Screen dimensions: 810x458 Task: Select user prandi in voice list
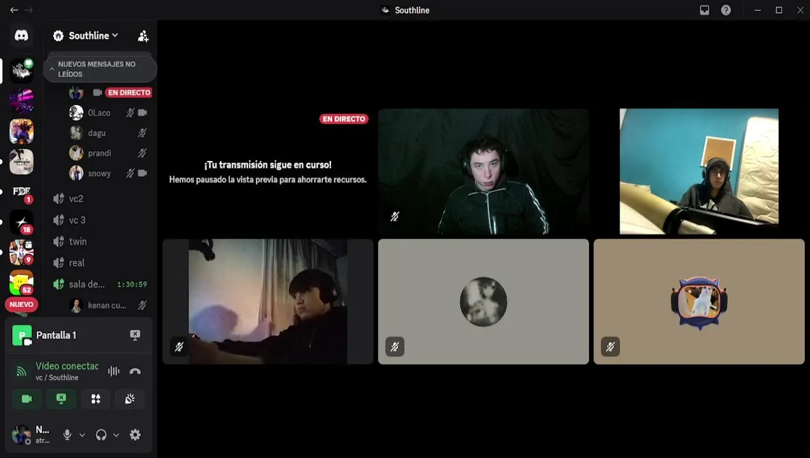point(99,153)
